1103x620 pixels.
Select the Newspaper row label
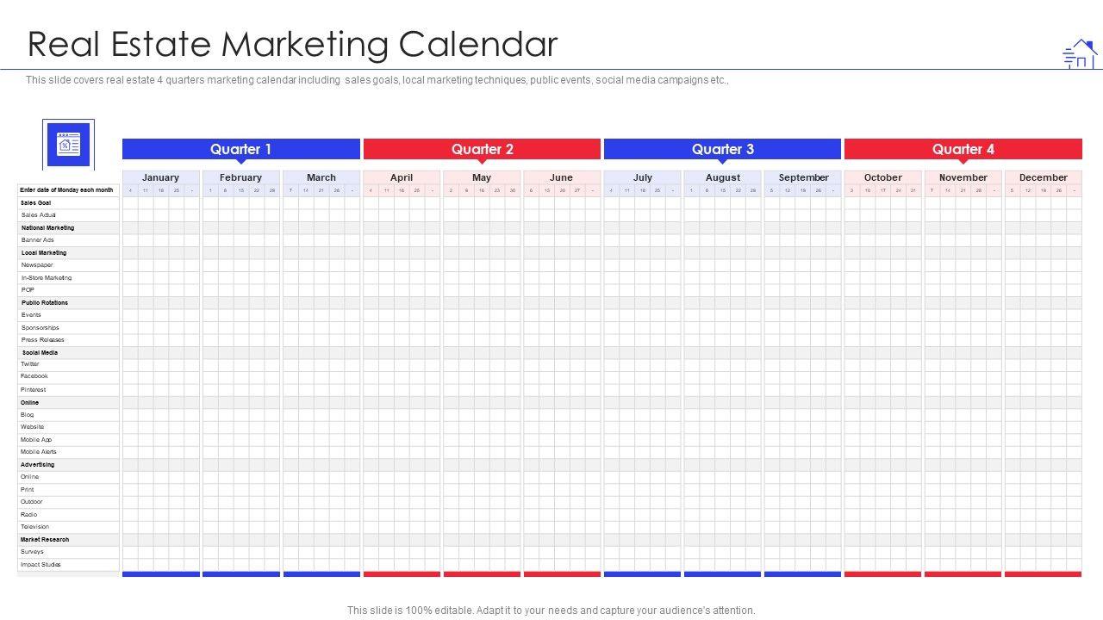coord(37,265)
